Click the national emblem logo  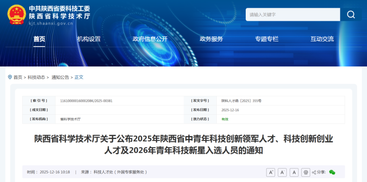tap(17, 15)
